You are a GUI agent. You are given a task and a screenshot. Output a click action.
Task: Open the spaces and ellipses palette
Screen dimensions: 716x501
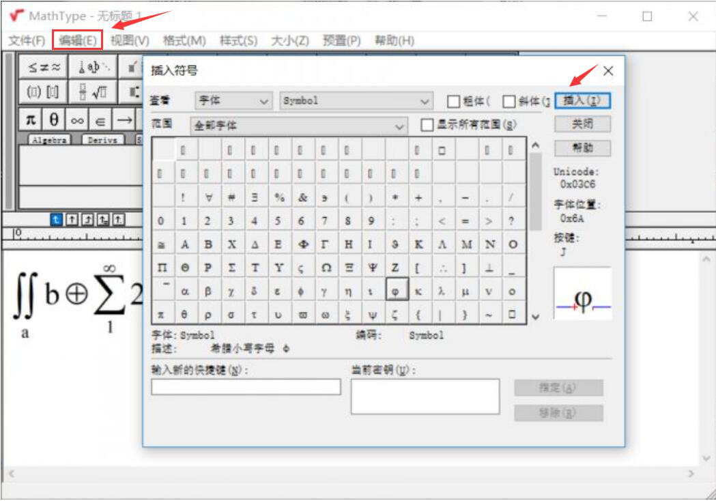[x=93, y=67]
